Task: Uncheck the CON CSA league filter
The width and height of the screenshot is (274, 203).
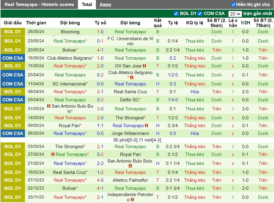Action: (200, 13)
